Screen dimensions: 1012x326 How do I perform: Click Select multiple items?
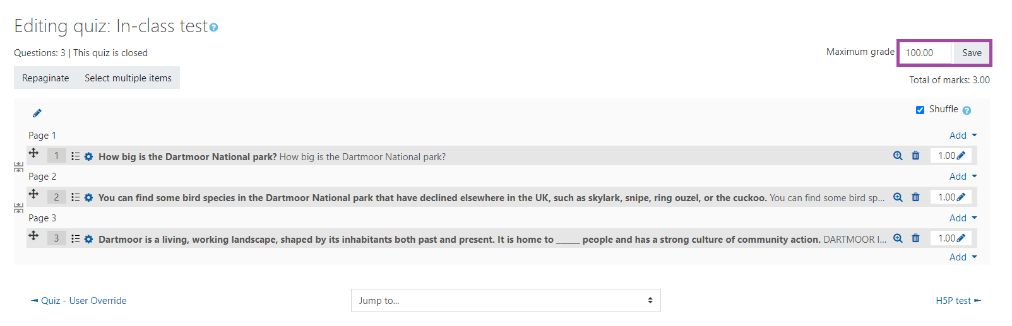click(x=128, y=78)
